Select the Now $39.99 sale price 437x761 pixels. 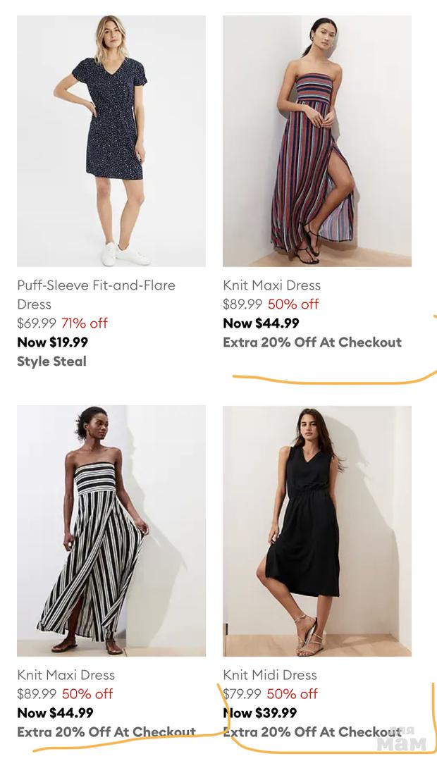pyautogui.click(x=259, y=713)
